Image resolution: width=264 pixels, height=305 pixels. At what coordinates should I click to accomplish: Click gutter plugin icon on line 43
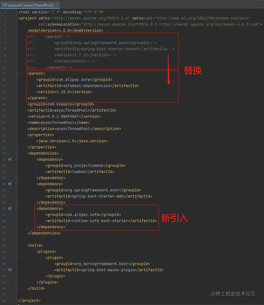pyautogui.click(x=10, y=270)
